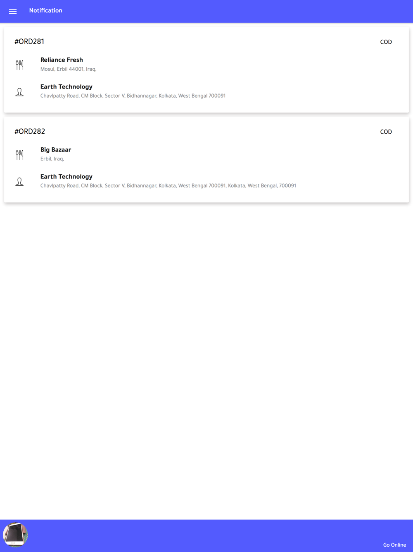This screenshot has width=413, height=552.
Task: Click the restaurant icon for Reliance Fresh
Action: pos(19,65)
